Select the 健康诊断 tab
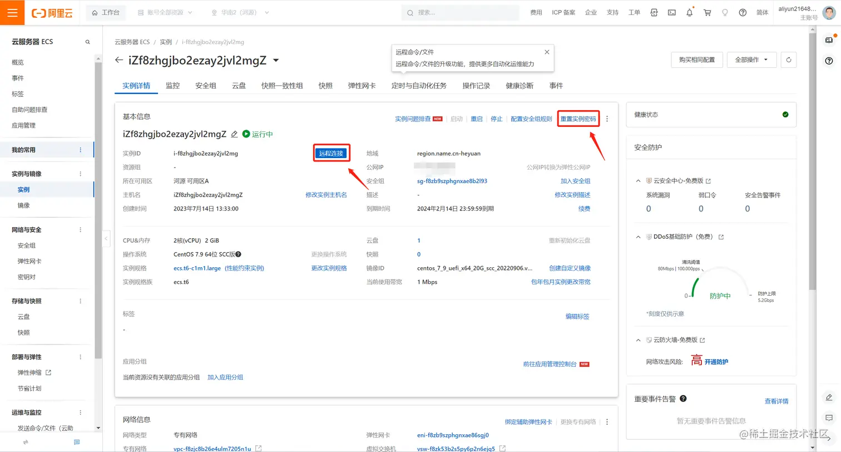Screen dimensions: 841x452 point(520,86)
